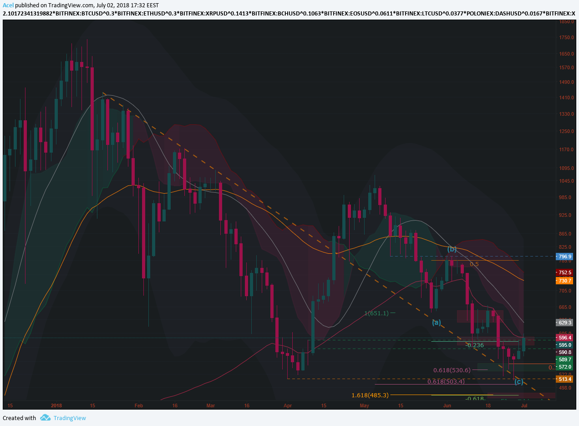Click the blue 796.9 price label

564,257
